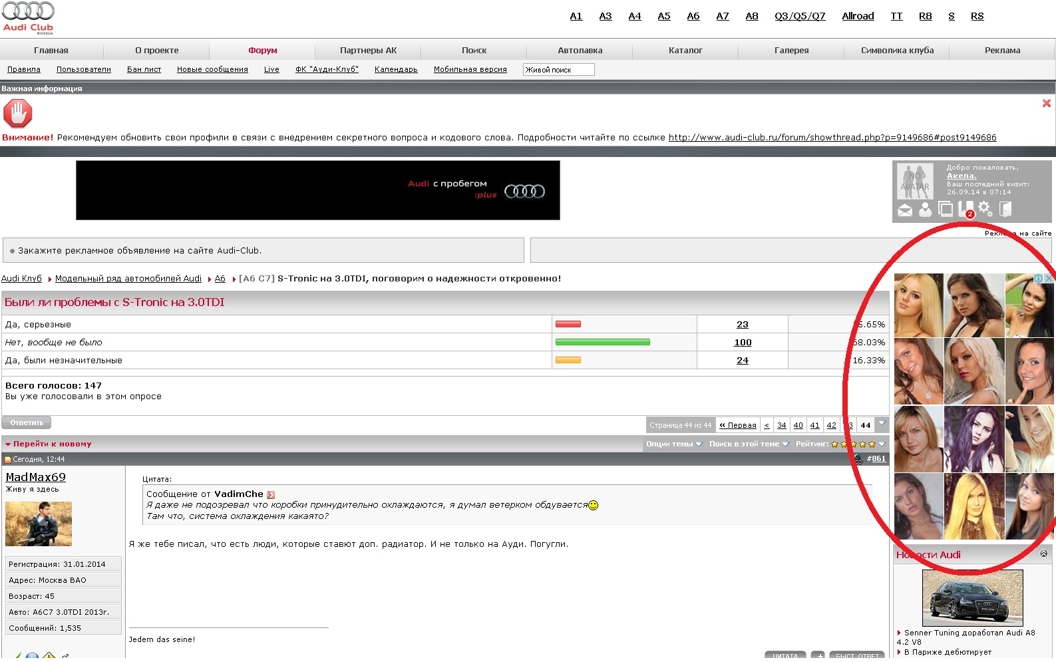Screen dimensions: 1056x662
Task: Click the new-post icon beside Сегодня 12:44
Action: click(x=8, y=460)
